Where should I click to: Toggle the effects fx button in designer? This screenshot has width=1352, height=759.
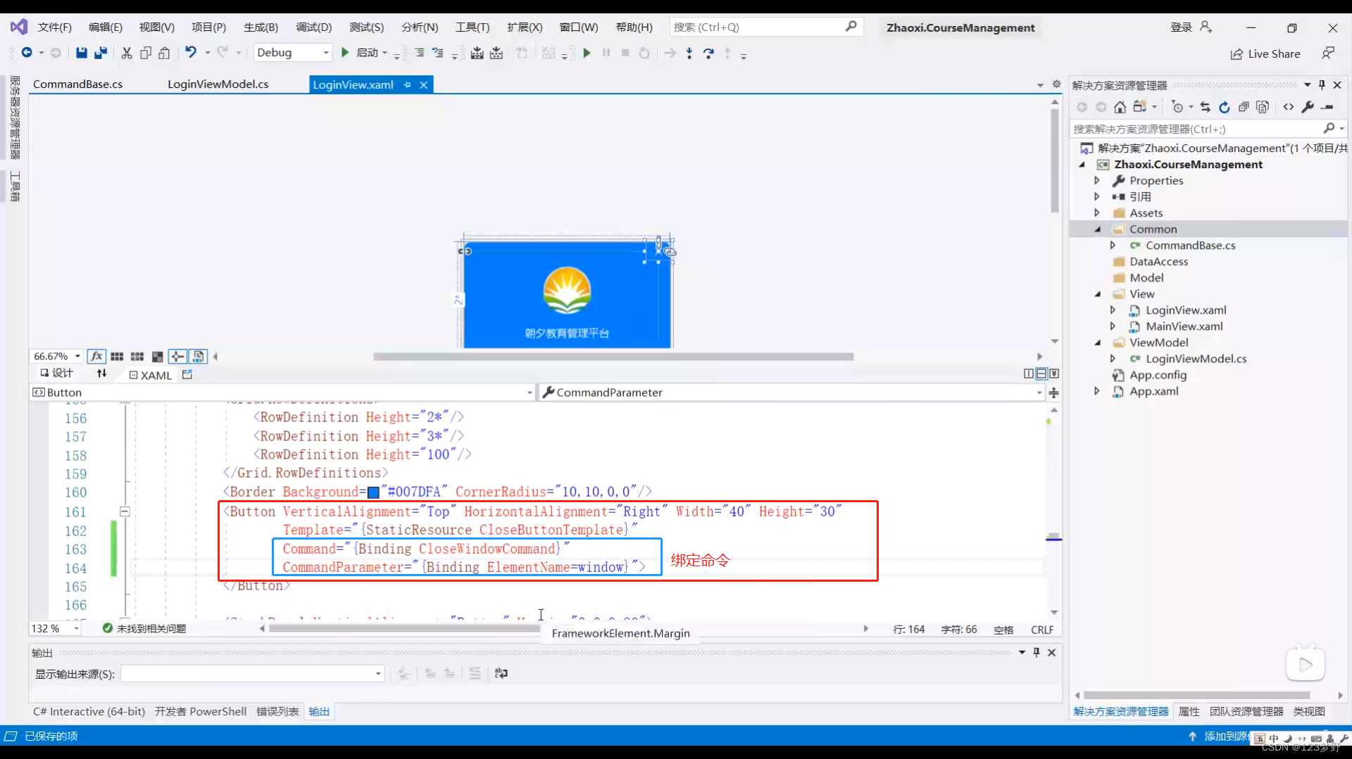96,357
